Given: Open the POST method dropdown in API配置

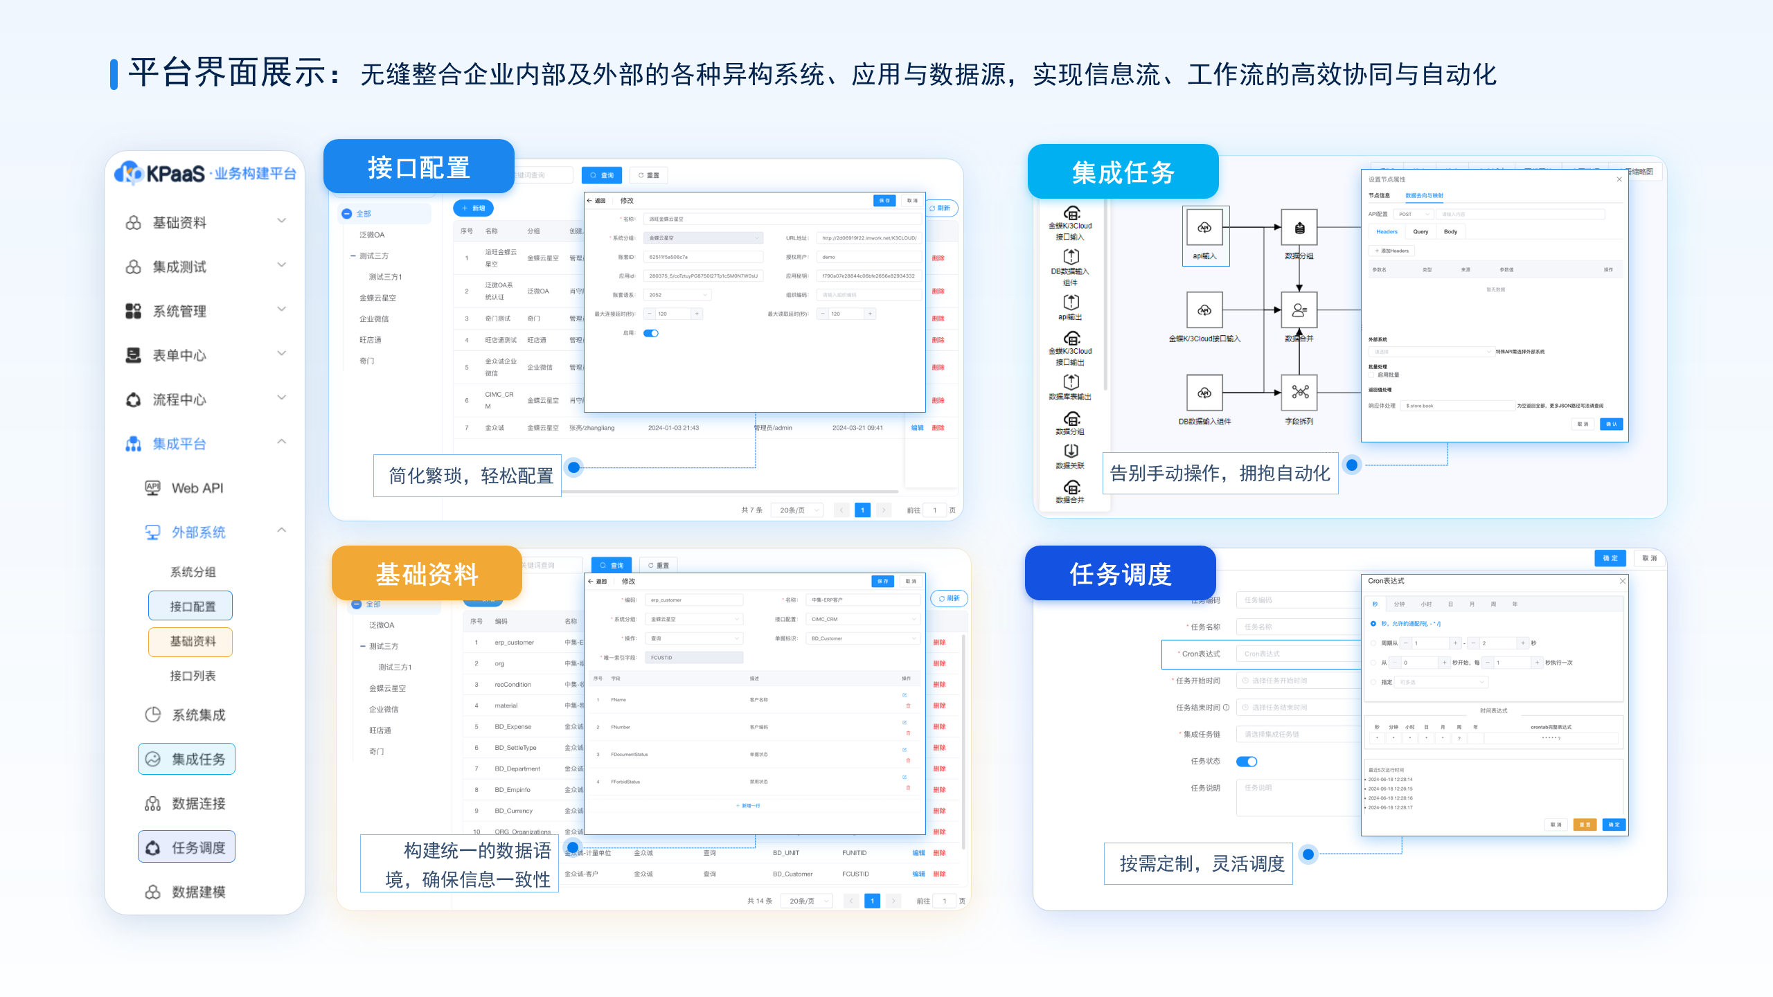Looking at the screenshot, I should pyautogui.click(x=1413, y=215).
